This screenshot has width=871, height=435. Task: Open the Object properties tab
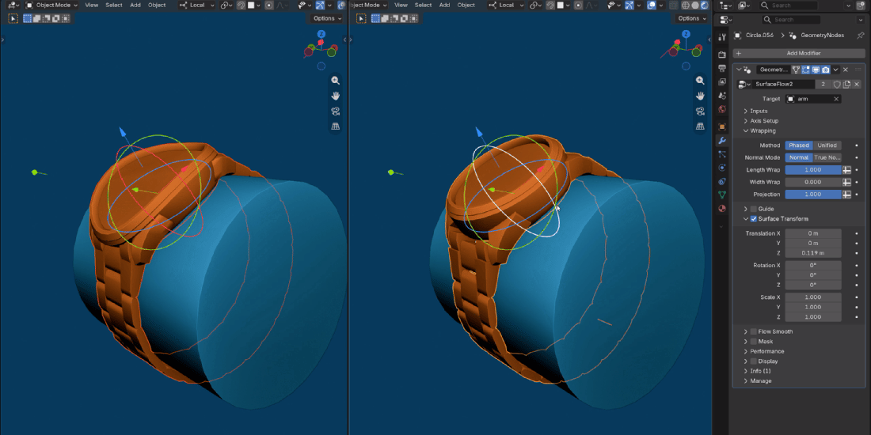click(x=722, y=127)
